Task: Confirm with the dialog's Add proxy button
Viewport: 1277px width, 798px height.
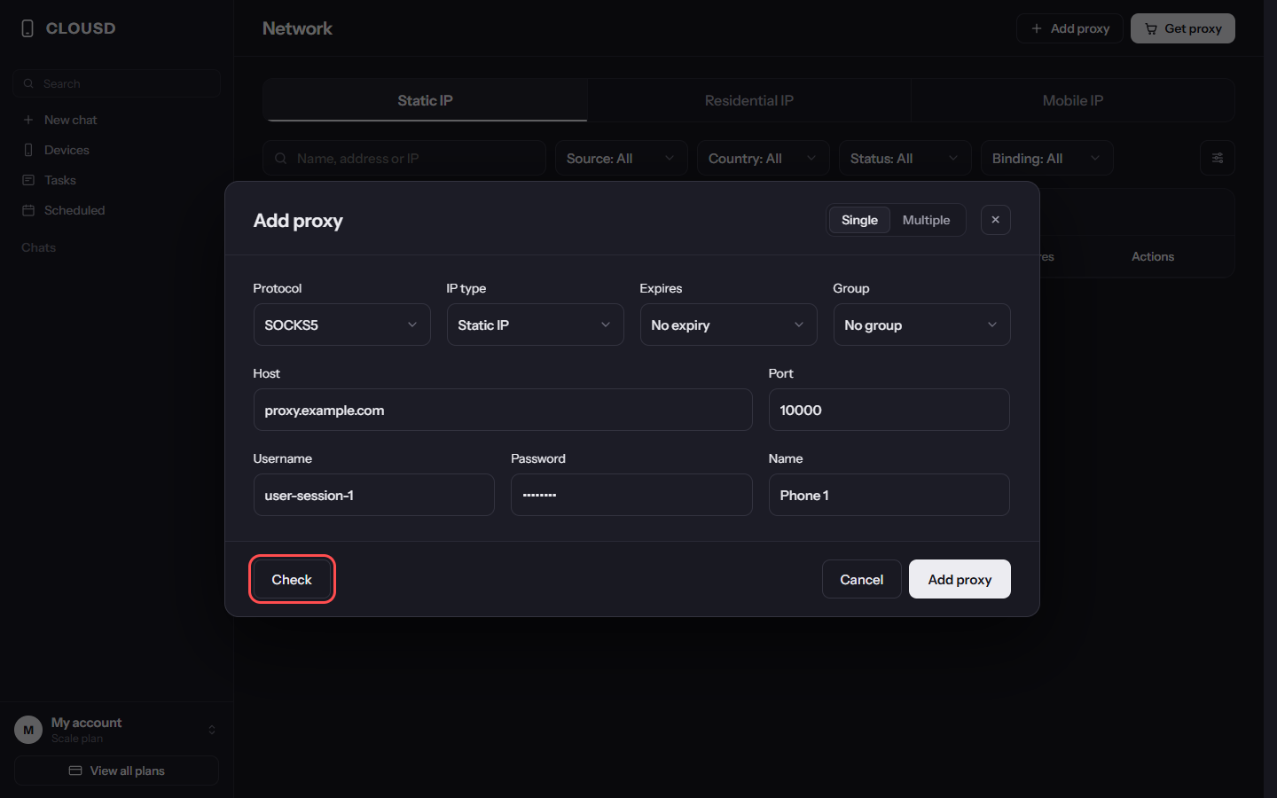Action: [960, 579]
